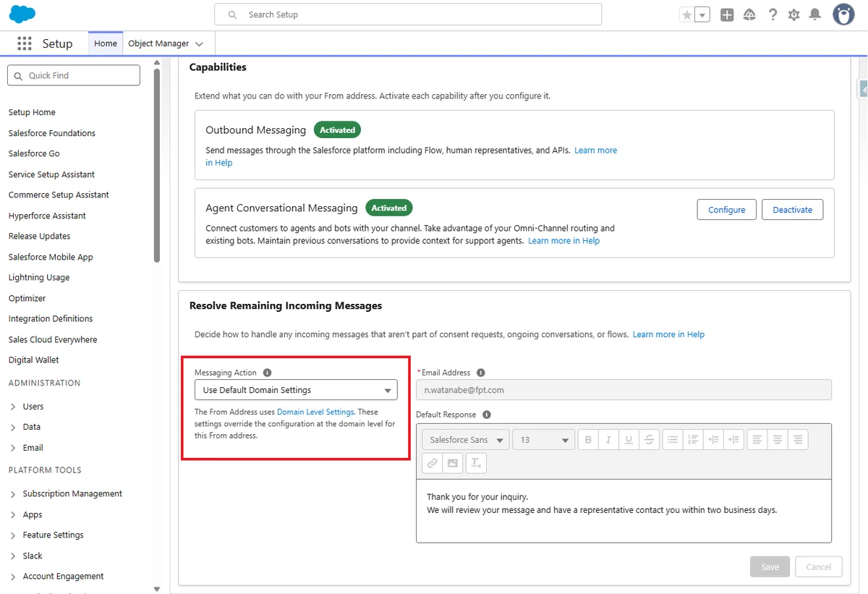This screenshot has height=594, width=868.
Task: Click the indent icon
Action: point(713,440)
